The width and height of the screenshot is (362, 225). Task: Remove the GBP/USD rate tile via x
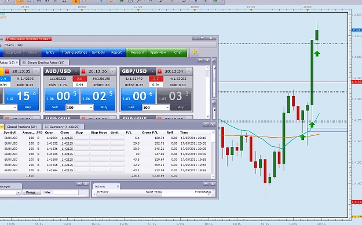click(189, 72)
